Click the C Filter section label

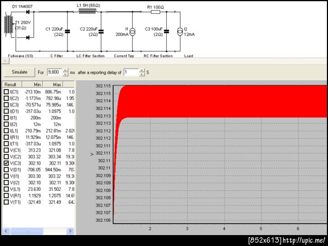(57, 56)
